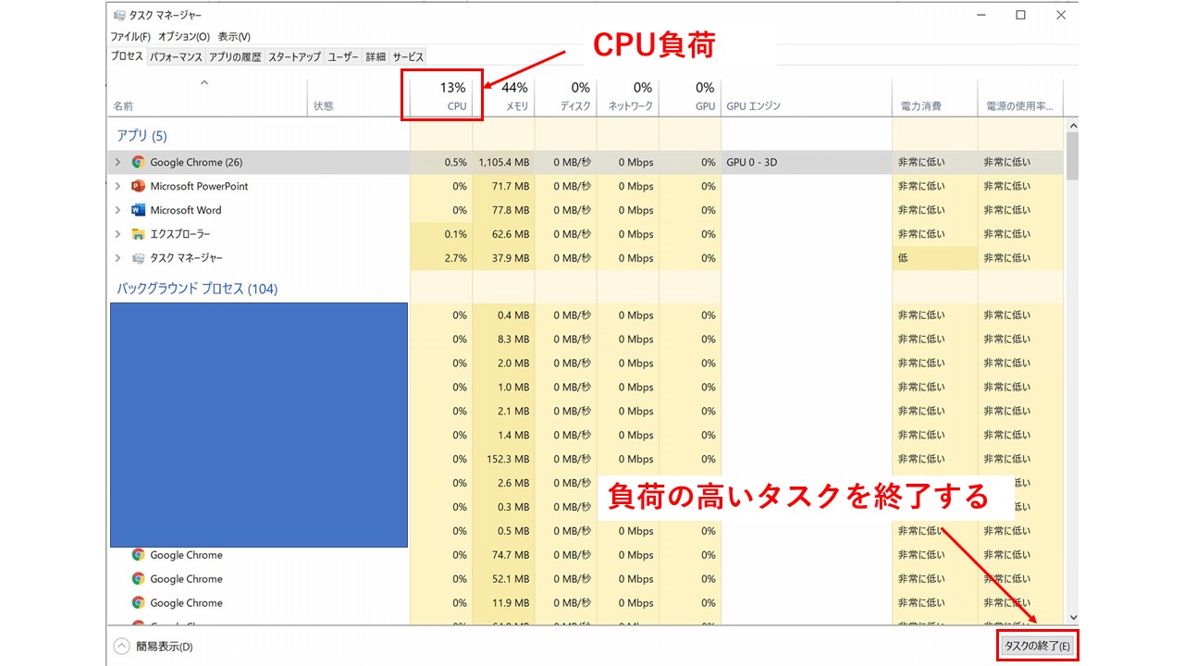Screen dimensions: 1184x666
Task: Select the バックグラウンド プロセス (104) group header
Action: tap(197, 289)
